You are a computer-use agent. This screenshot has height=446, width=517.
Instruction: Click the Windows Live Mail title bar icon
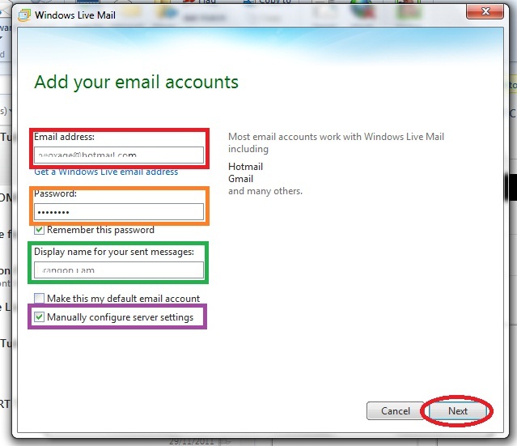pyautogui.click(x=24, y=15)
